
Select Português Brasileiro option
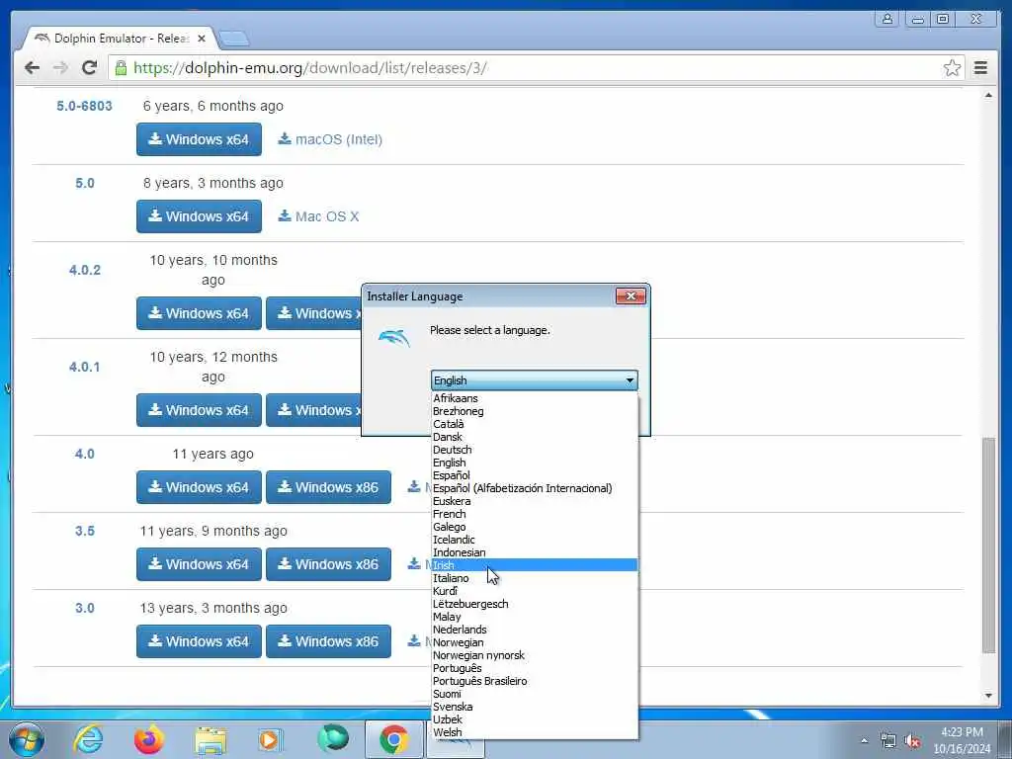click(534, 682)
